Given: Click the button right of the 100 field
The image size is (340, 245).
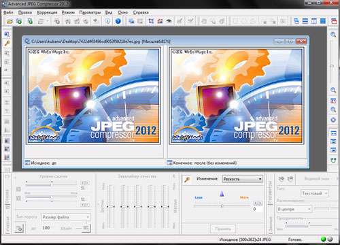Looking at the screenshot, I should click(x=85, y=228).
